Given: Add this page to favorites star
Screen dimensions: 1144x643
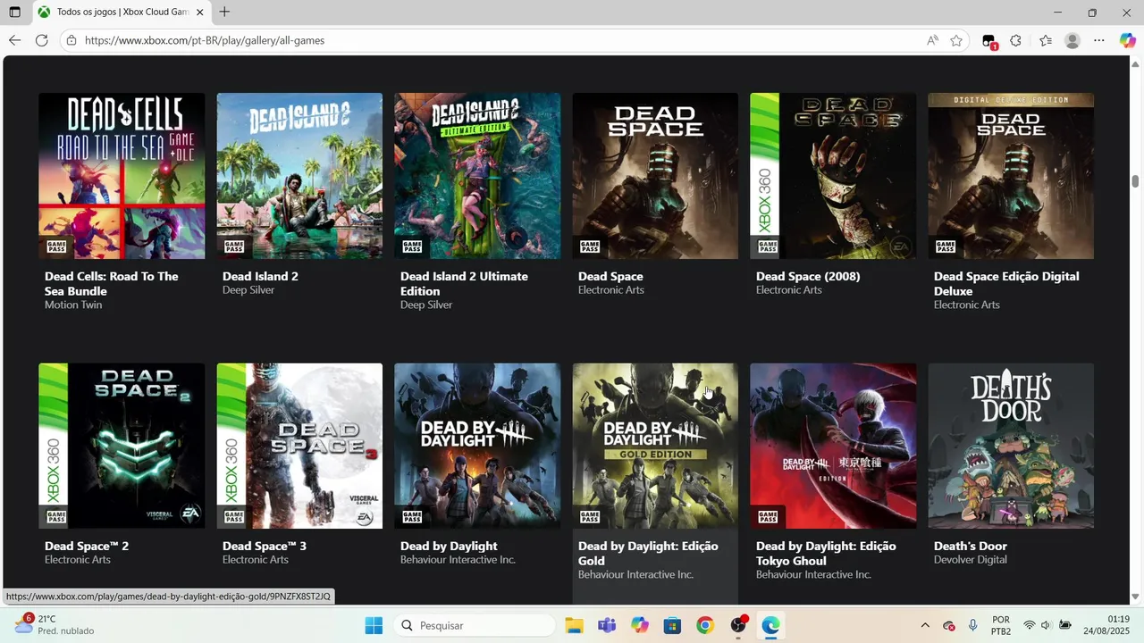Looking at the screenshot, I should 956,40.
